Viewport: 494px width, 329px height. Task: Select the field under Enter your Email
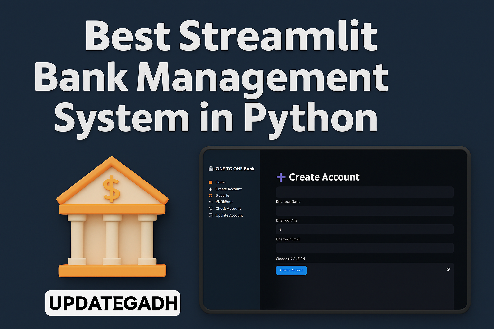[365, 248]
